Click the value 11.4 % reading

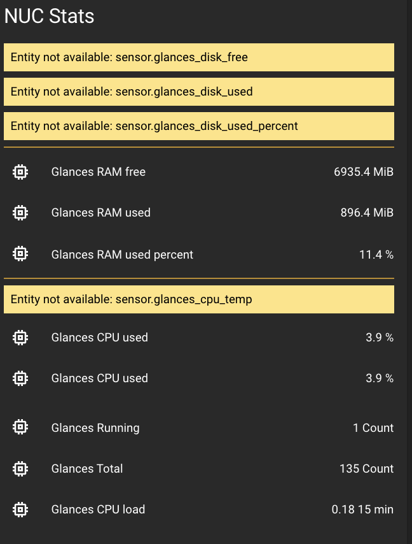tap(376, 254)
